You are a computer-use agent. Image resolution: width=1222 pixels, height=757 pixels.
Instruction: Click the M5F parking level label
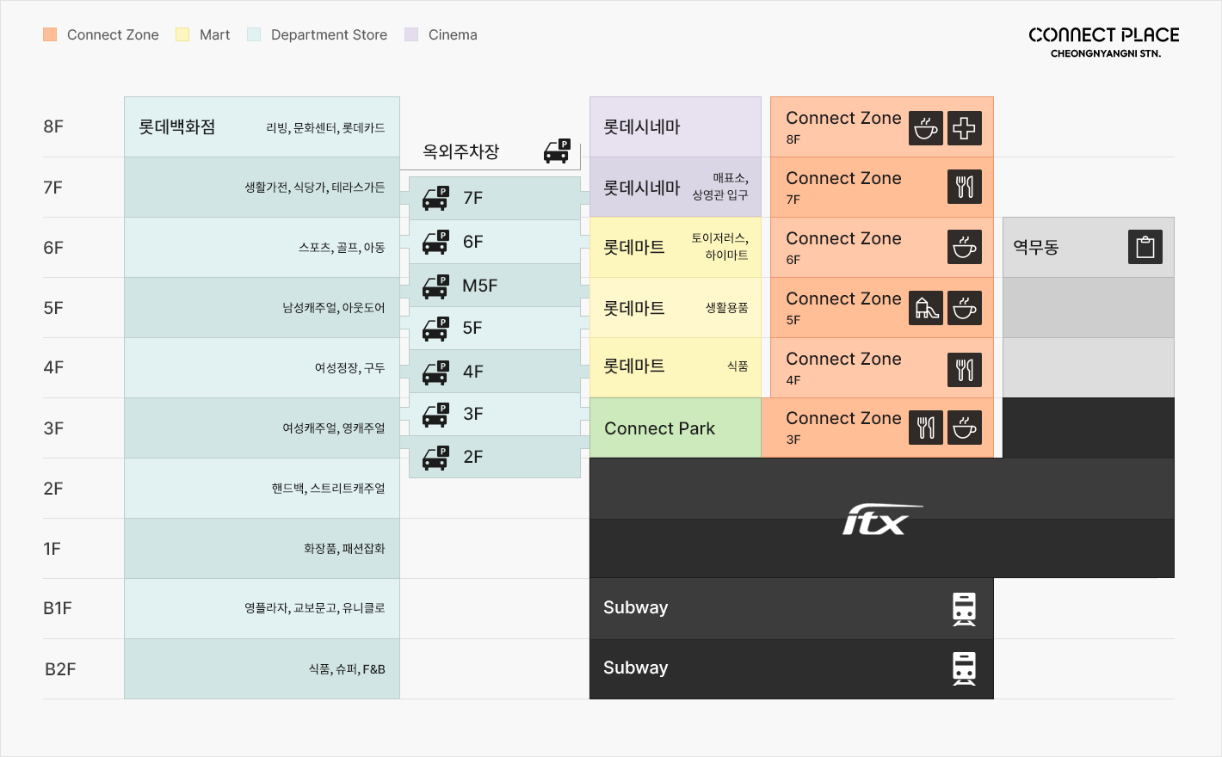tap(480, 286)
